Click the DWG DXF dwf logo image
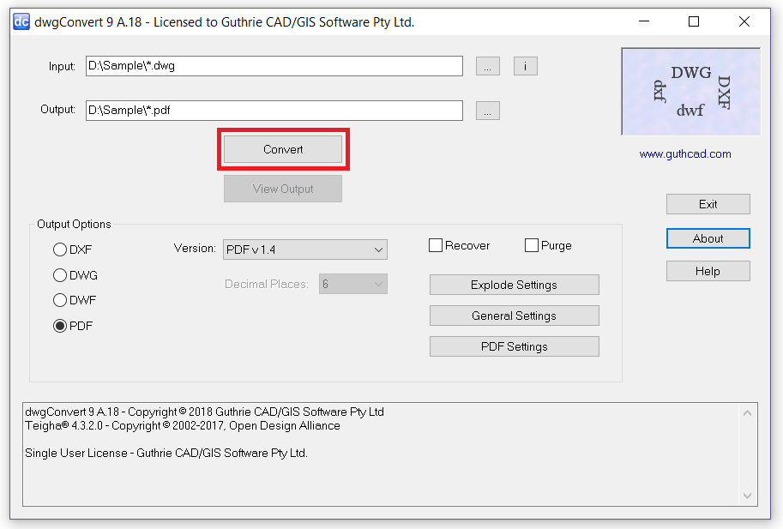Image resolution: width=783 pixels, height=529 pixels. click(691, 92)
